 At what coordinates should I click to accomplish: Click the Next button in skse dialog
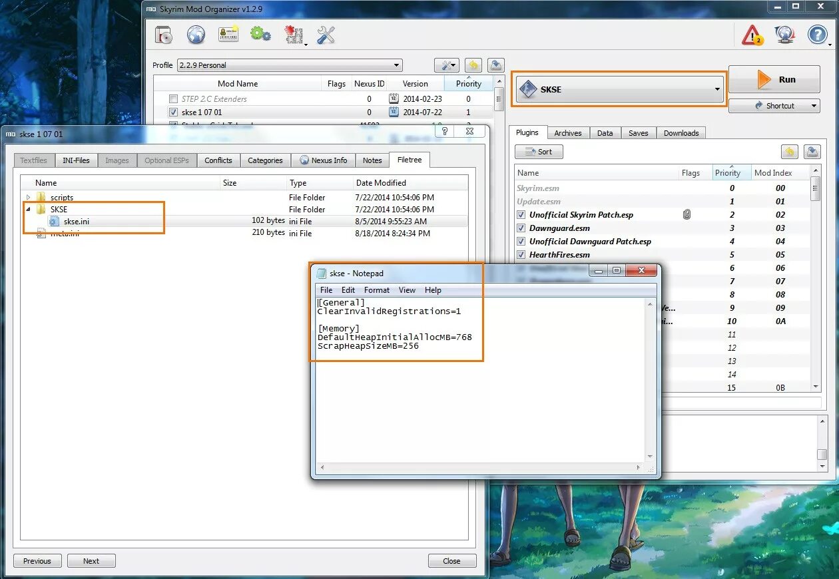click(x=91, y=561)
